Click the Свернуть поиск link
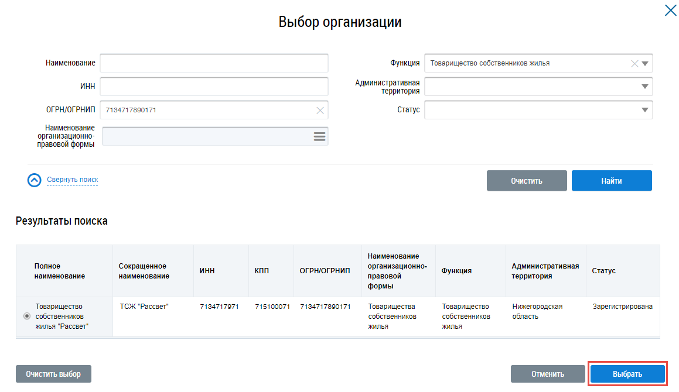 (x=72, y=180)
